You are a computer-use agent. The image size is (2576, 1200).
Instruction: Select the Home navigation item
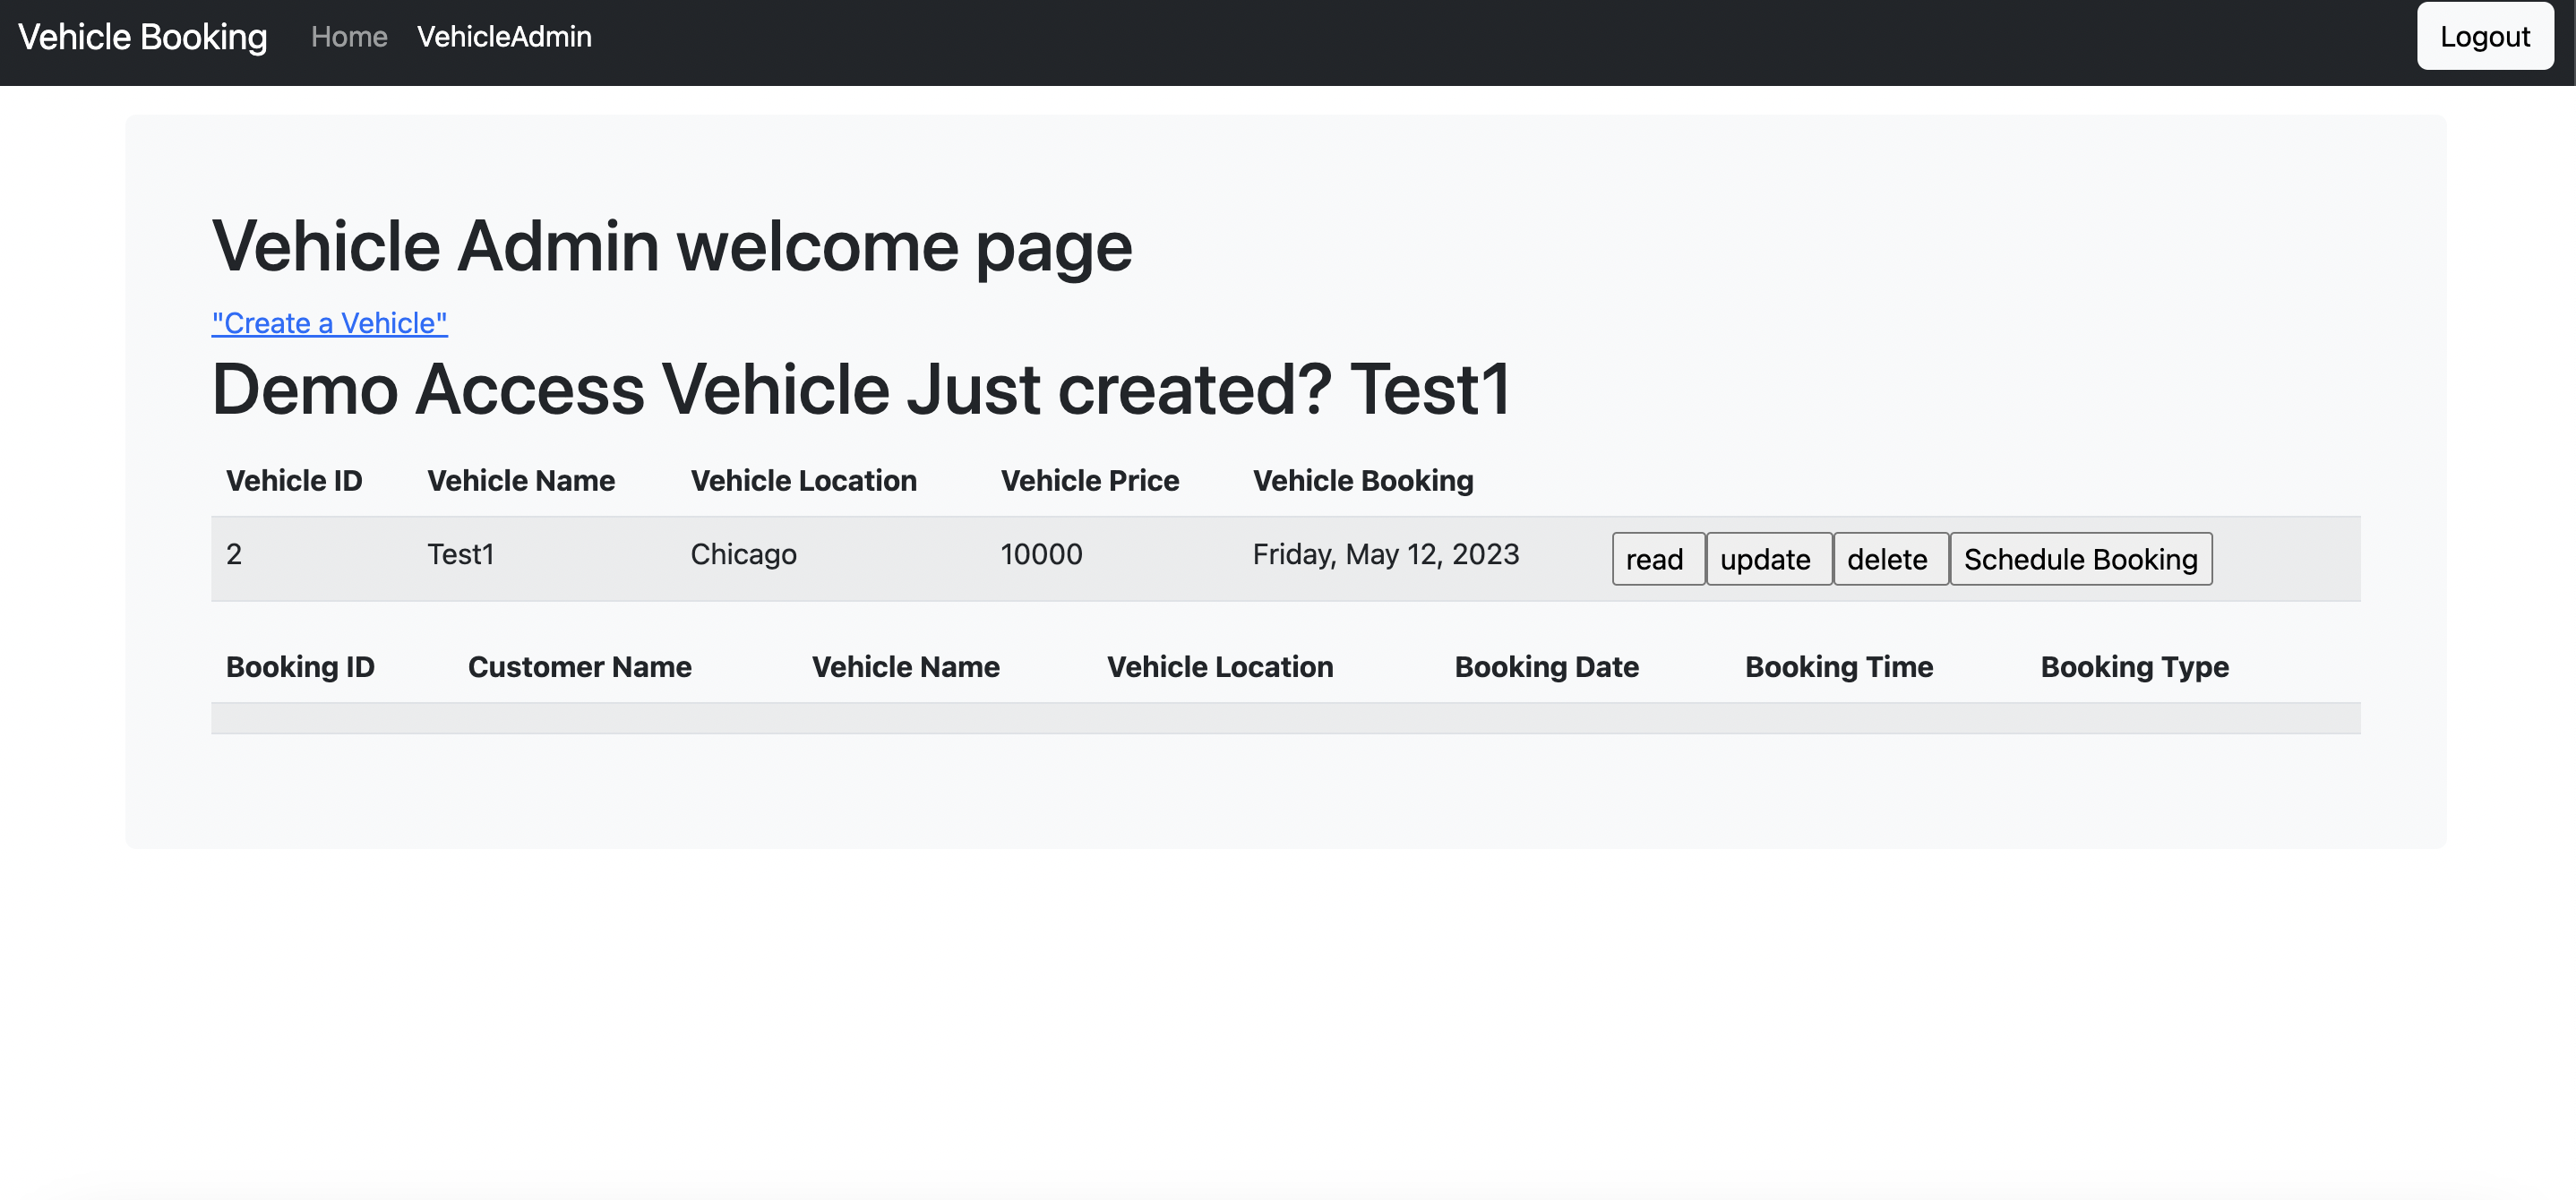[349, 37]
